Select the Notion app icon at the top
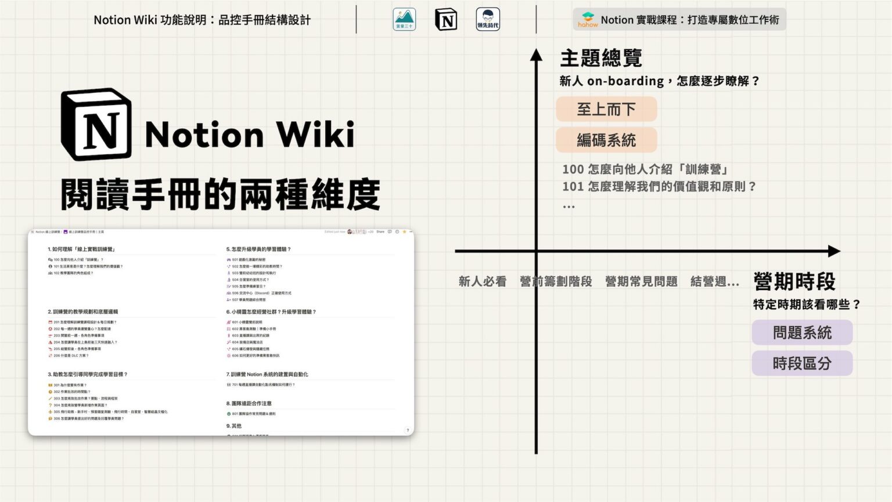 pos(446,19)
